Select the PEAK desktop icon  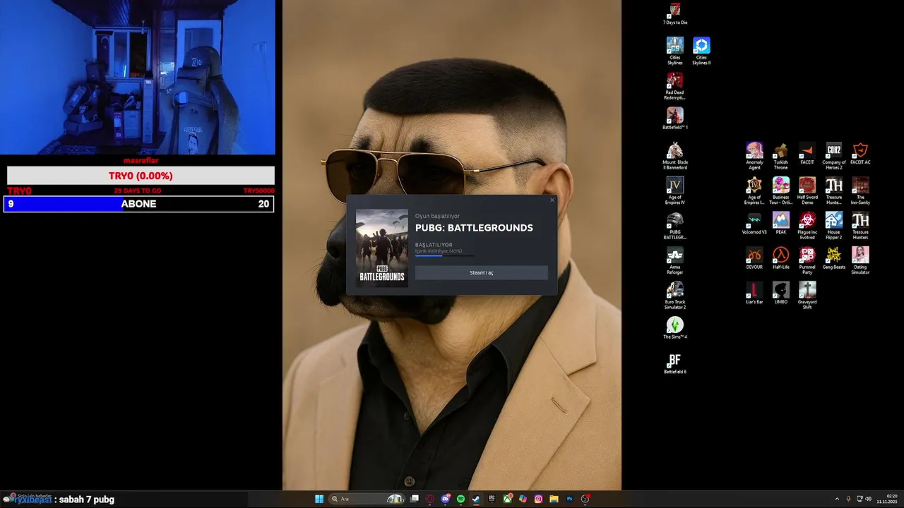point(780,223)
